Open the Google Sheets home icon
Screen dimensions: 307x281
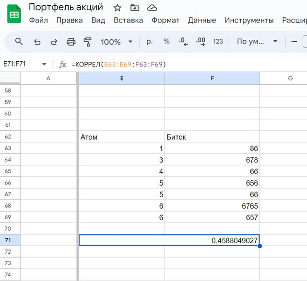click(x=14, y=14)
